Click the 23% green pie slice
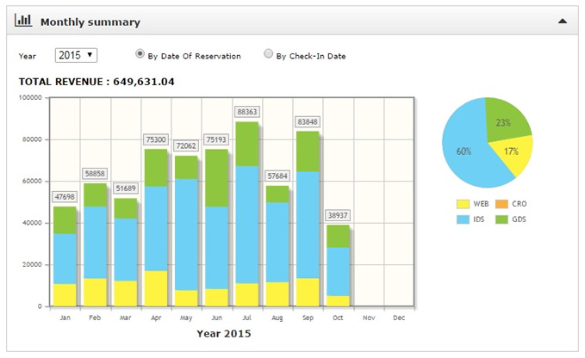 point(504,121)
